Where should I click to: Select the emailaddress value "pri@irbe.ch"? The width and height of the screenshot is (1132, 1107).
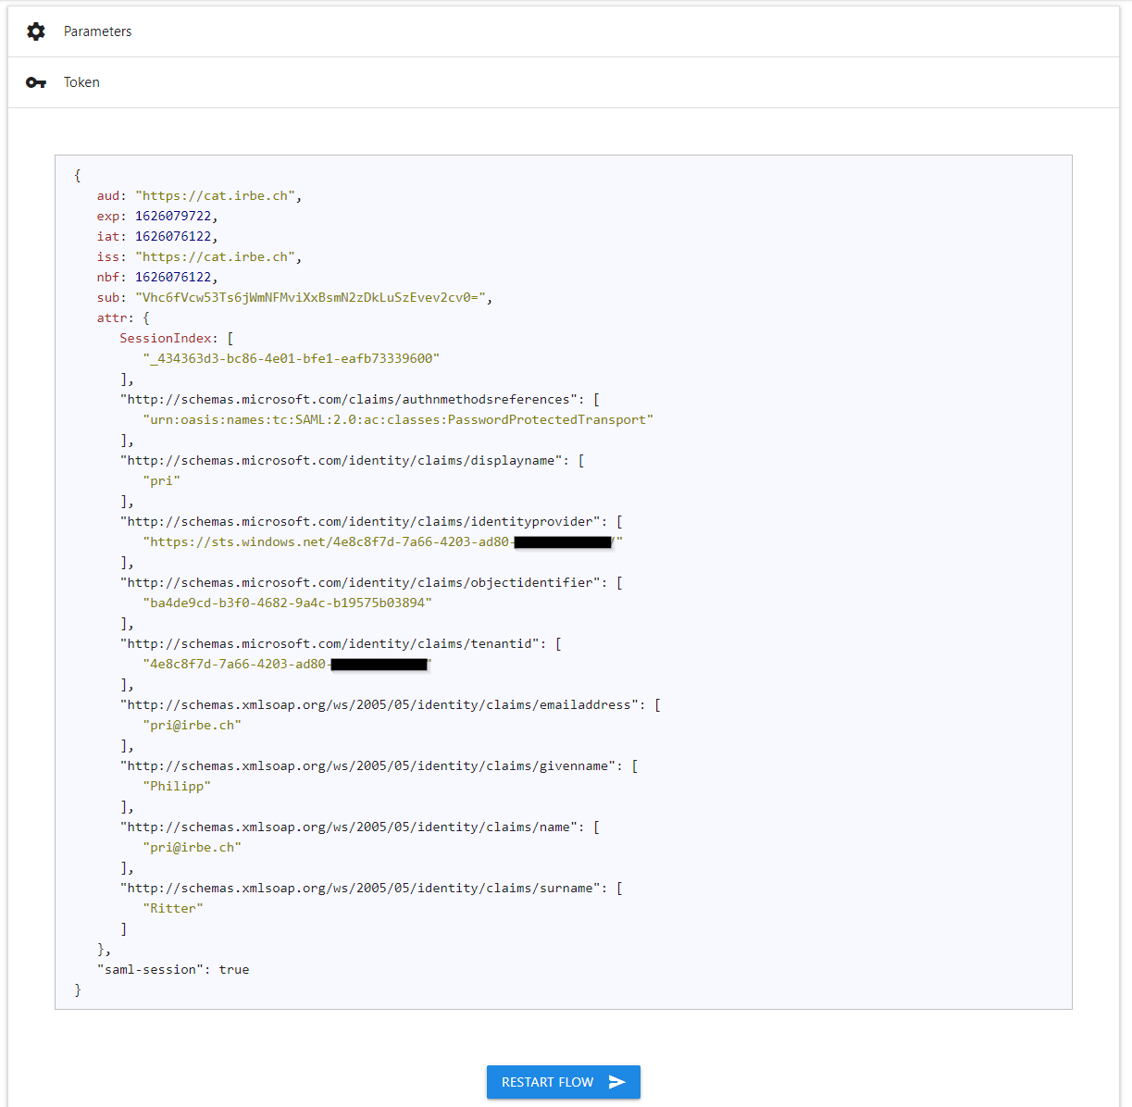(x=193, y=725)
